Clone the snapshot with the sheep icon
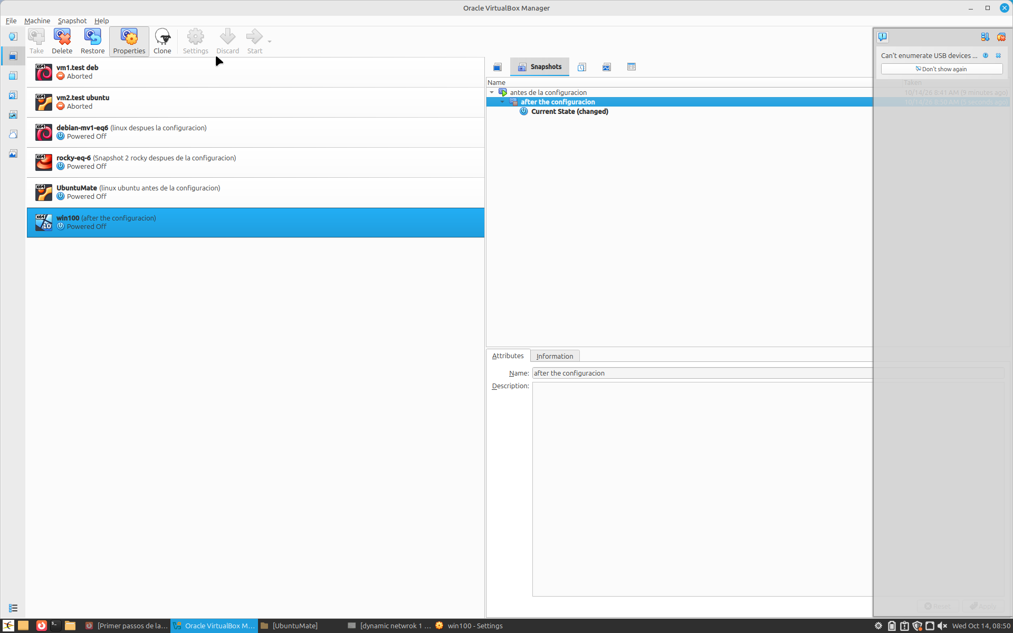Screen dimensions: 1013x633 click(x=162, y=41)
